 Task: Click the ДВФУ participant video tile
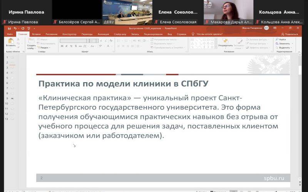point(127,12)
